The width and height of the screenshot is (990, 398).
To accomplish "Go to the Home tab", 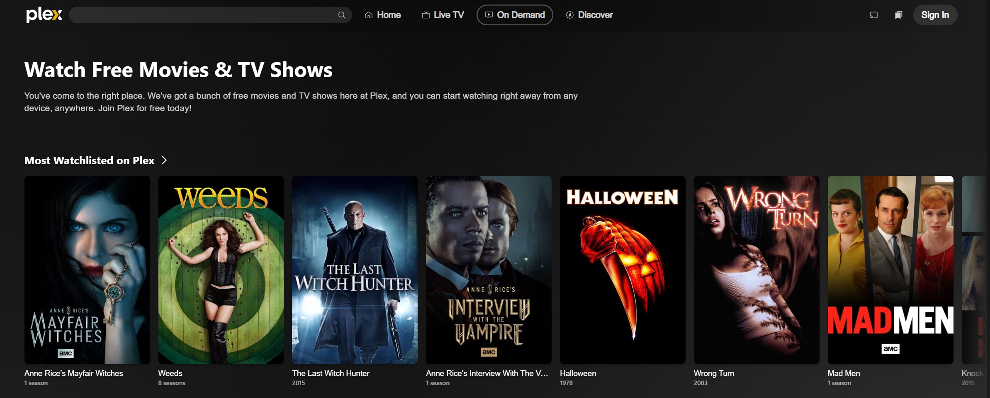I will (382, 15).
